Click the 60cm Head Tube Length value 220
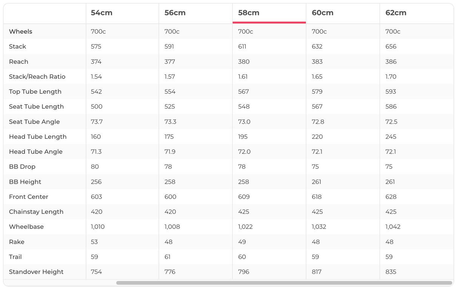Viewport: 458px width, 290px height. 317,137
